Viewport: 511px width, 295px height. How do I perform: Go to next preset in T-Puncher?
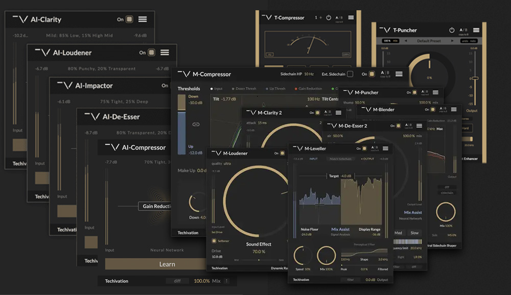[452, 41]
